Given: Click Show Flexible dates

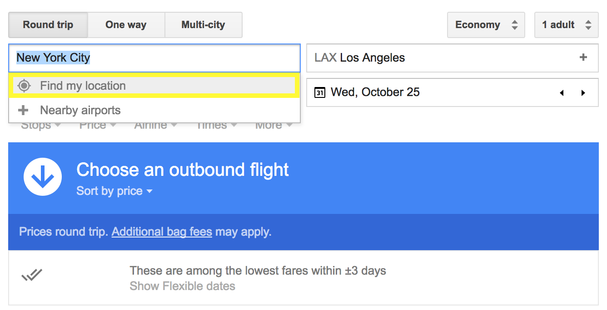Looking at the screenshot, I should [x=182, y=286].
